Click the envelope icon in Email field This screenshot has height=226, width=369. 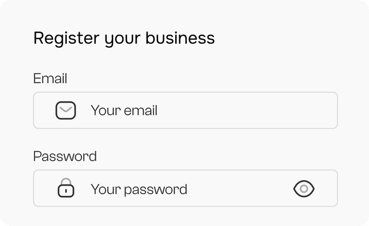coord(66,111)
